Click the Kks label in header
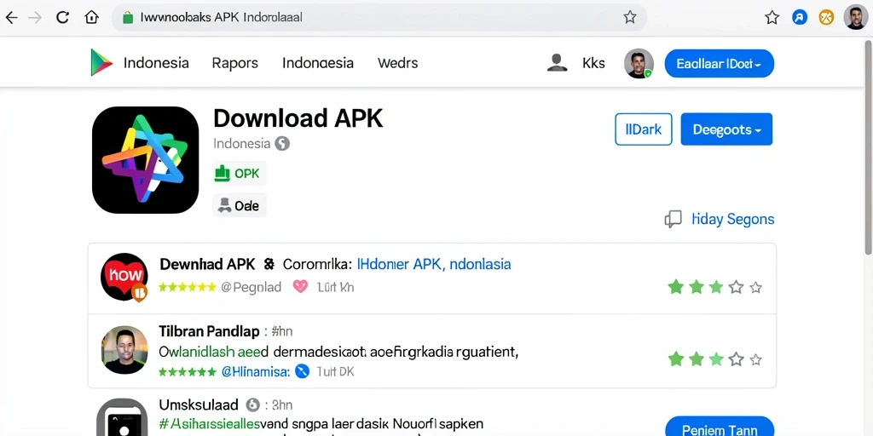 593,63
